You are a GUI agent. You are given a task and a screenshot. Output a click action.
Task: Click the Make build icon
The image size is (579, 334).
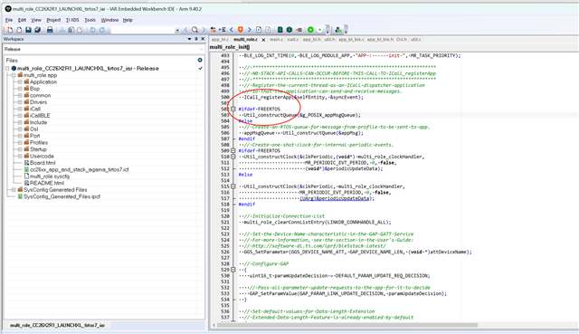point(289,30)
